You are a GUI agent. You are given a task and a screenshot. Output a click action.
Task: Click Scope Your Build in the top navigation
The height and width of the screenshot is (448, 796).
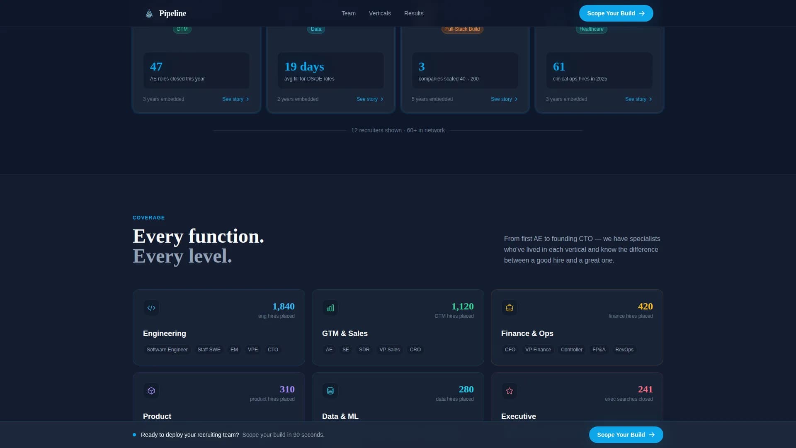click(x=616, y=13)
